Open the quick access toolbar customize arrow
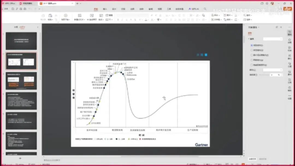This screenshot has height=166, width=295. [x=40, y=9]
